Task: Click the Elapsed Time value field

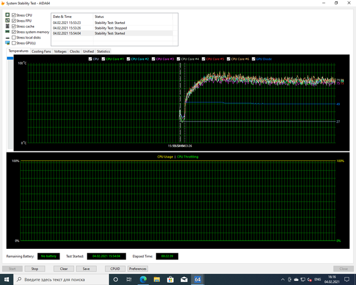Action: tap(167, 256)
